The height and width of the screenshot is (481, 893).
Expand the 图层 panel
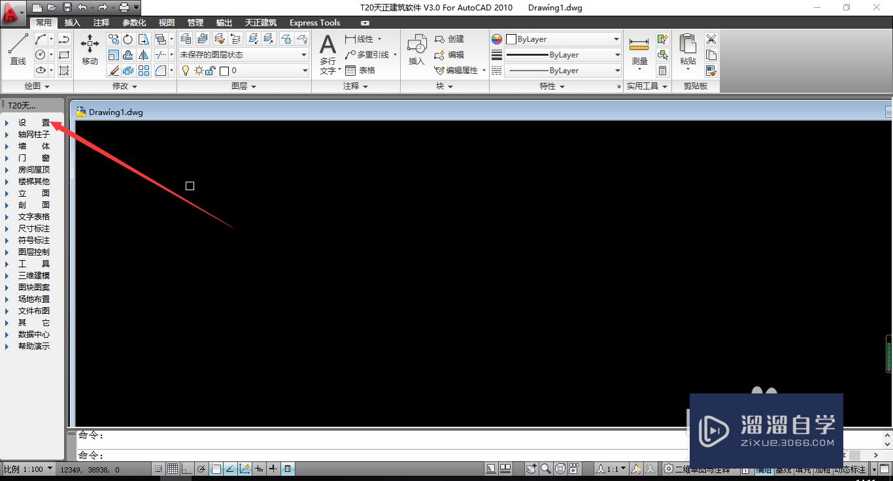(244, 86)
